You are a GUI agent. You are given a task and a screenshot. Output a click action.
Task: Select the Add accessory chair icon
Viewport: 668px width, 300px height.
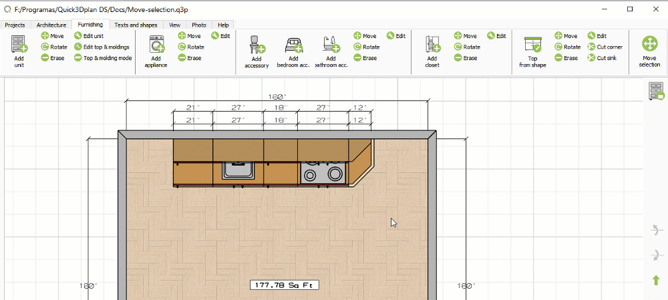point(257,45)
